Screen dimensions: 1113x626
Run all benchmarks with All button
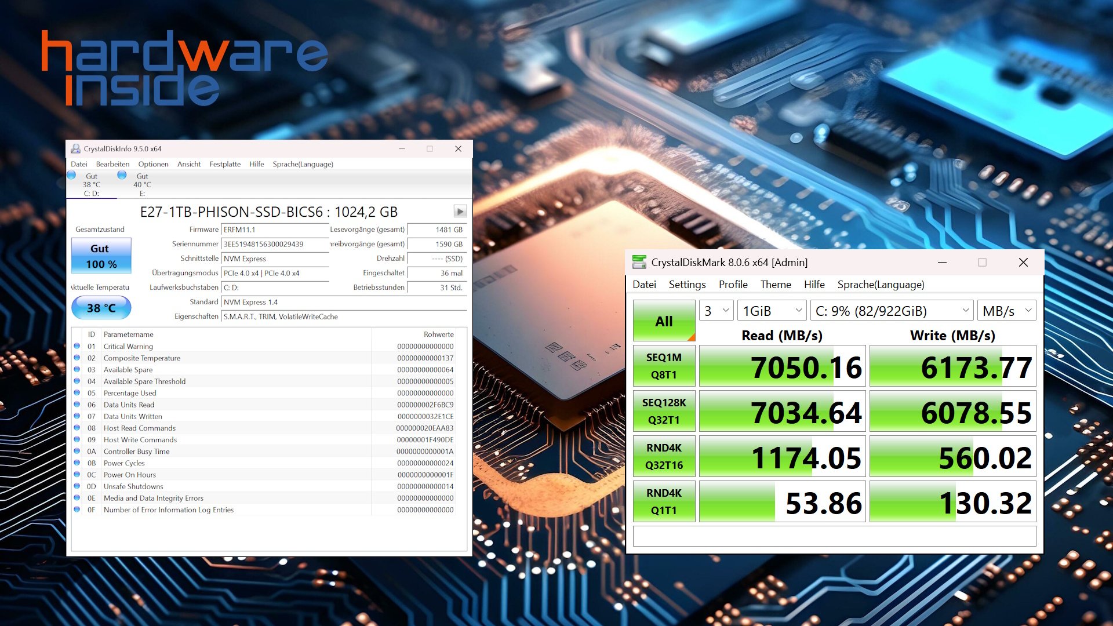(664, 321)
